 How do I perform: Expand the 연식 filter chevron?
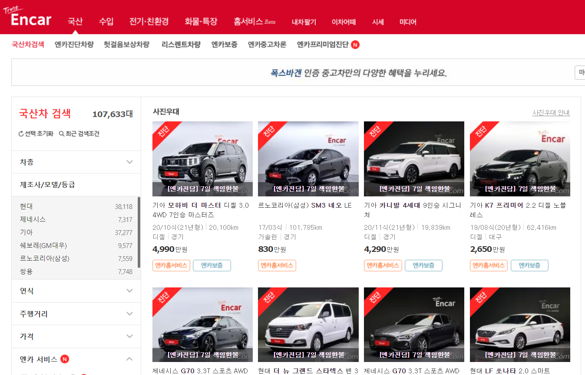click(129, 290)
